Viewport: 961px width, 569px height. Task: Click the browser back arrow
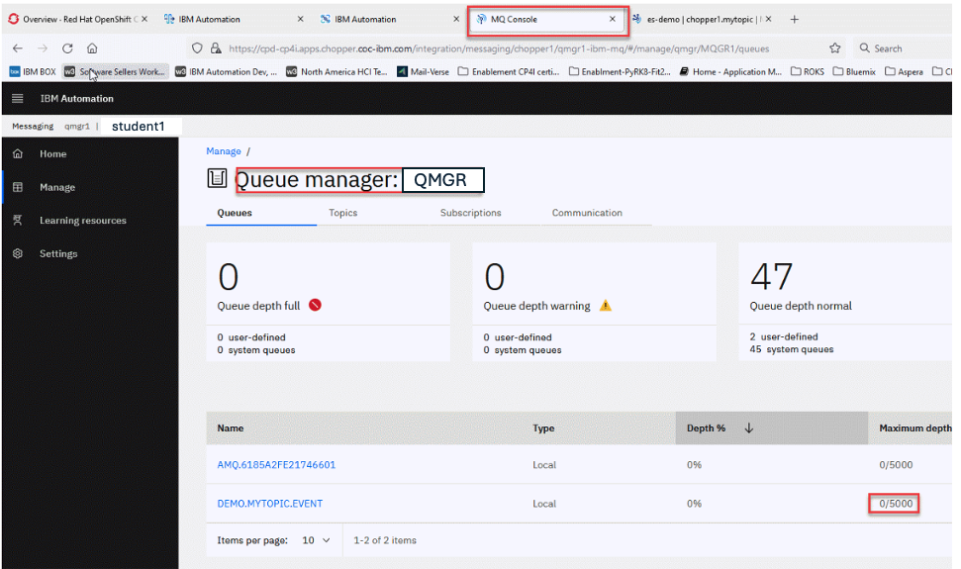coord(18,47)
